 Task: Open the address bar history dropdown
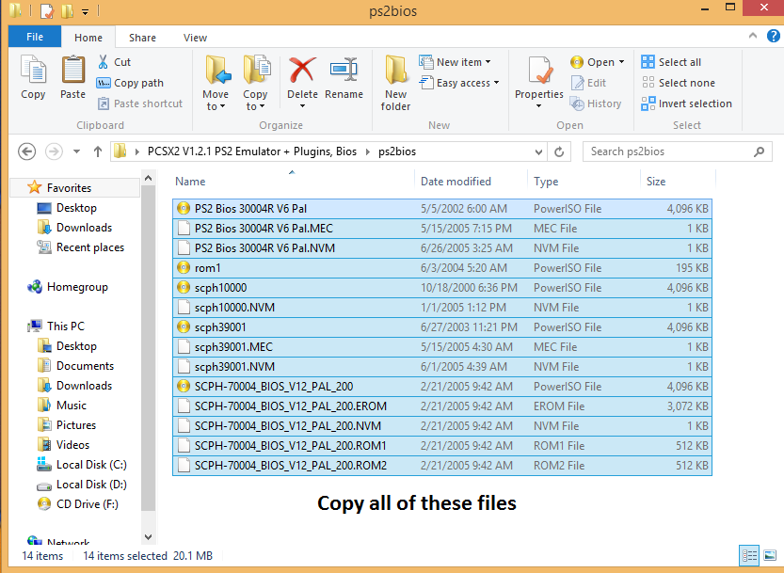(538, 151)
